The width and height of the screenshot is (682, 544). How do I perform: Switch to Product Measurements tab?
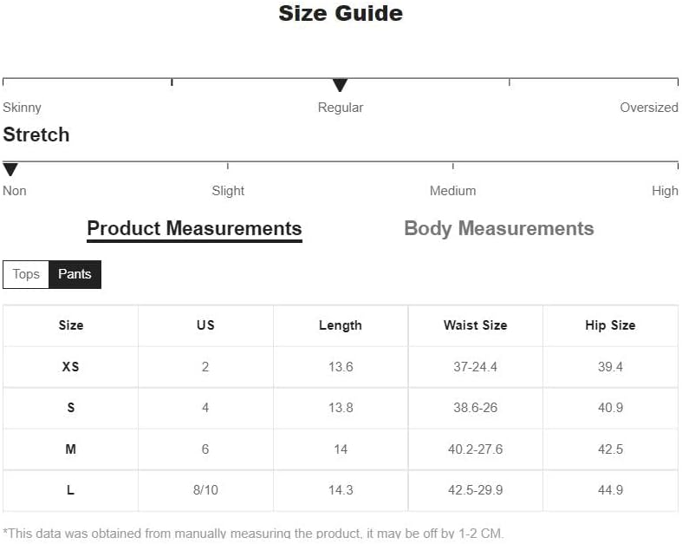[194, 229]
